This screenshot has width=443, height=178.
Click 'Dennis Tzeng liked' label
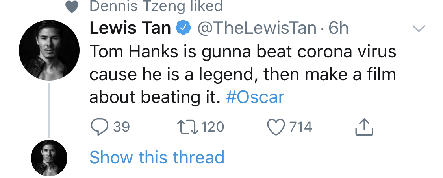156,6
